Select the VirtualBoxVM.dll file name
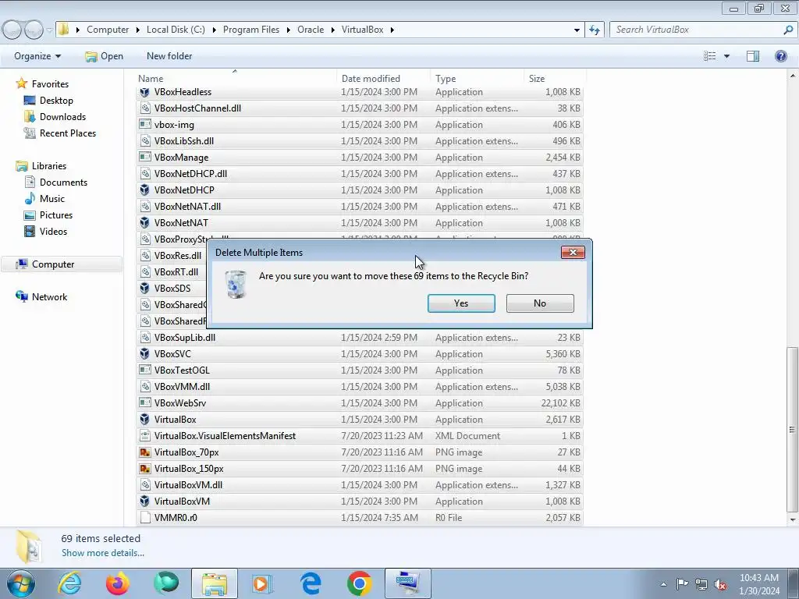This screenshot has height=599, width=799. coord(188,485)
